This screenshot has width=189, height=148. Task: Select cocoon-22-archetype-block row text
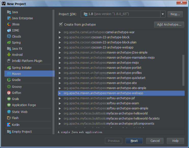point(97,37)
